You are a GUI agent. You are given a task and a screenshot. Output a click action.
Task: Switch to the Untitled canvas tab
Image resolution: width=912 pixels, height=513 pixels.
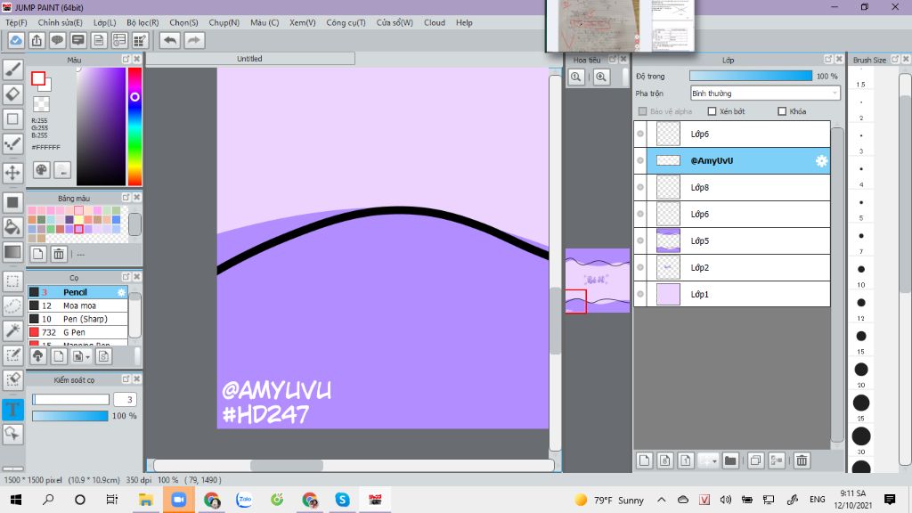click(249, 59)
